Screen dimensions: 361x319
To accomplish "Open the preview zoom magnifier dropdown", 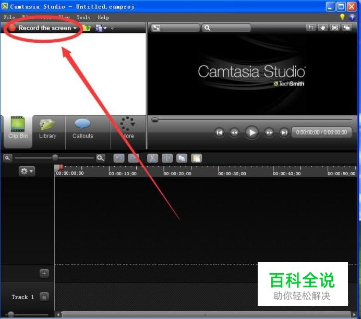I will [226, 28].
